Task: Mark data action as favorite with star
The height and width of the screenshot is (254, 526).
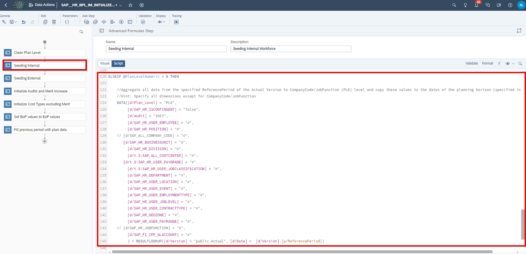Action: click(x=131, y=5)
